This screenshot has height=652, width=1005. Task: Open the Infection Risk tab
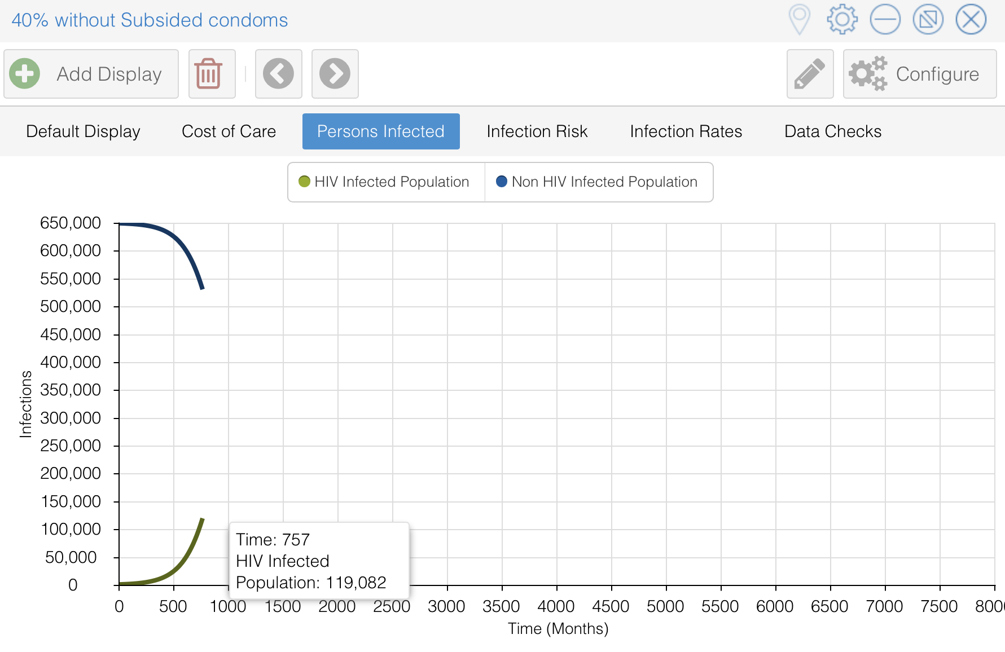click(537, 131)
